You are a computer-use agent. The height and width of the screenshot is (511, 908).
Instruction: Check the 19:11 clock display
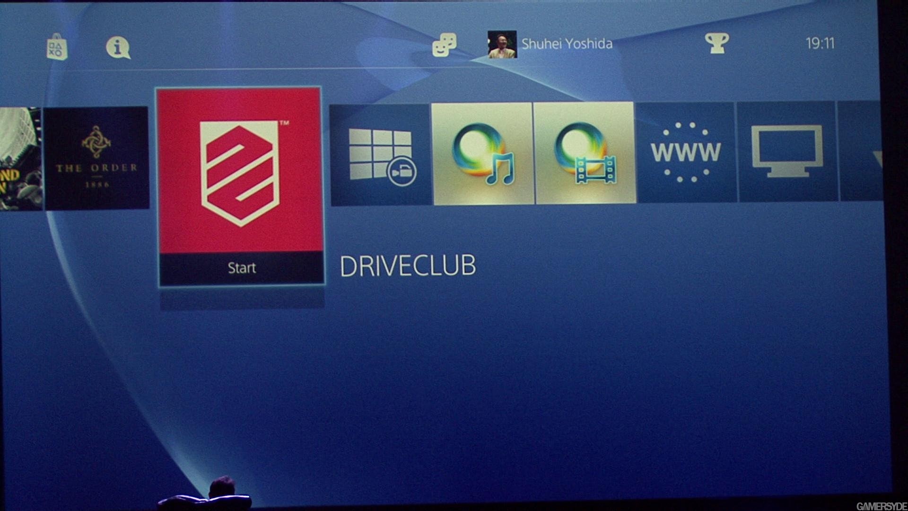pos(820,44)
